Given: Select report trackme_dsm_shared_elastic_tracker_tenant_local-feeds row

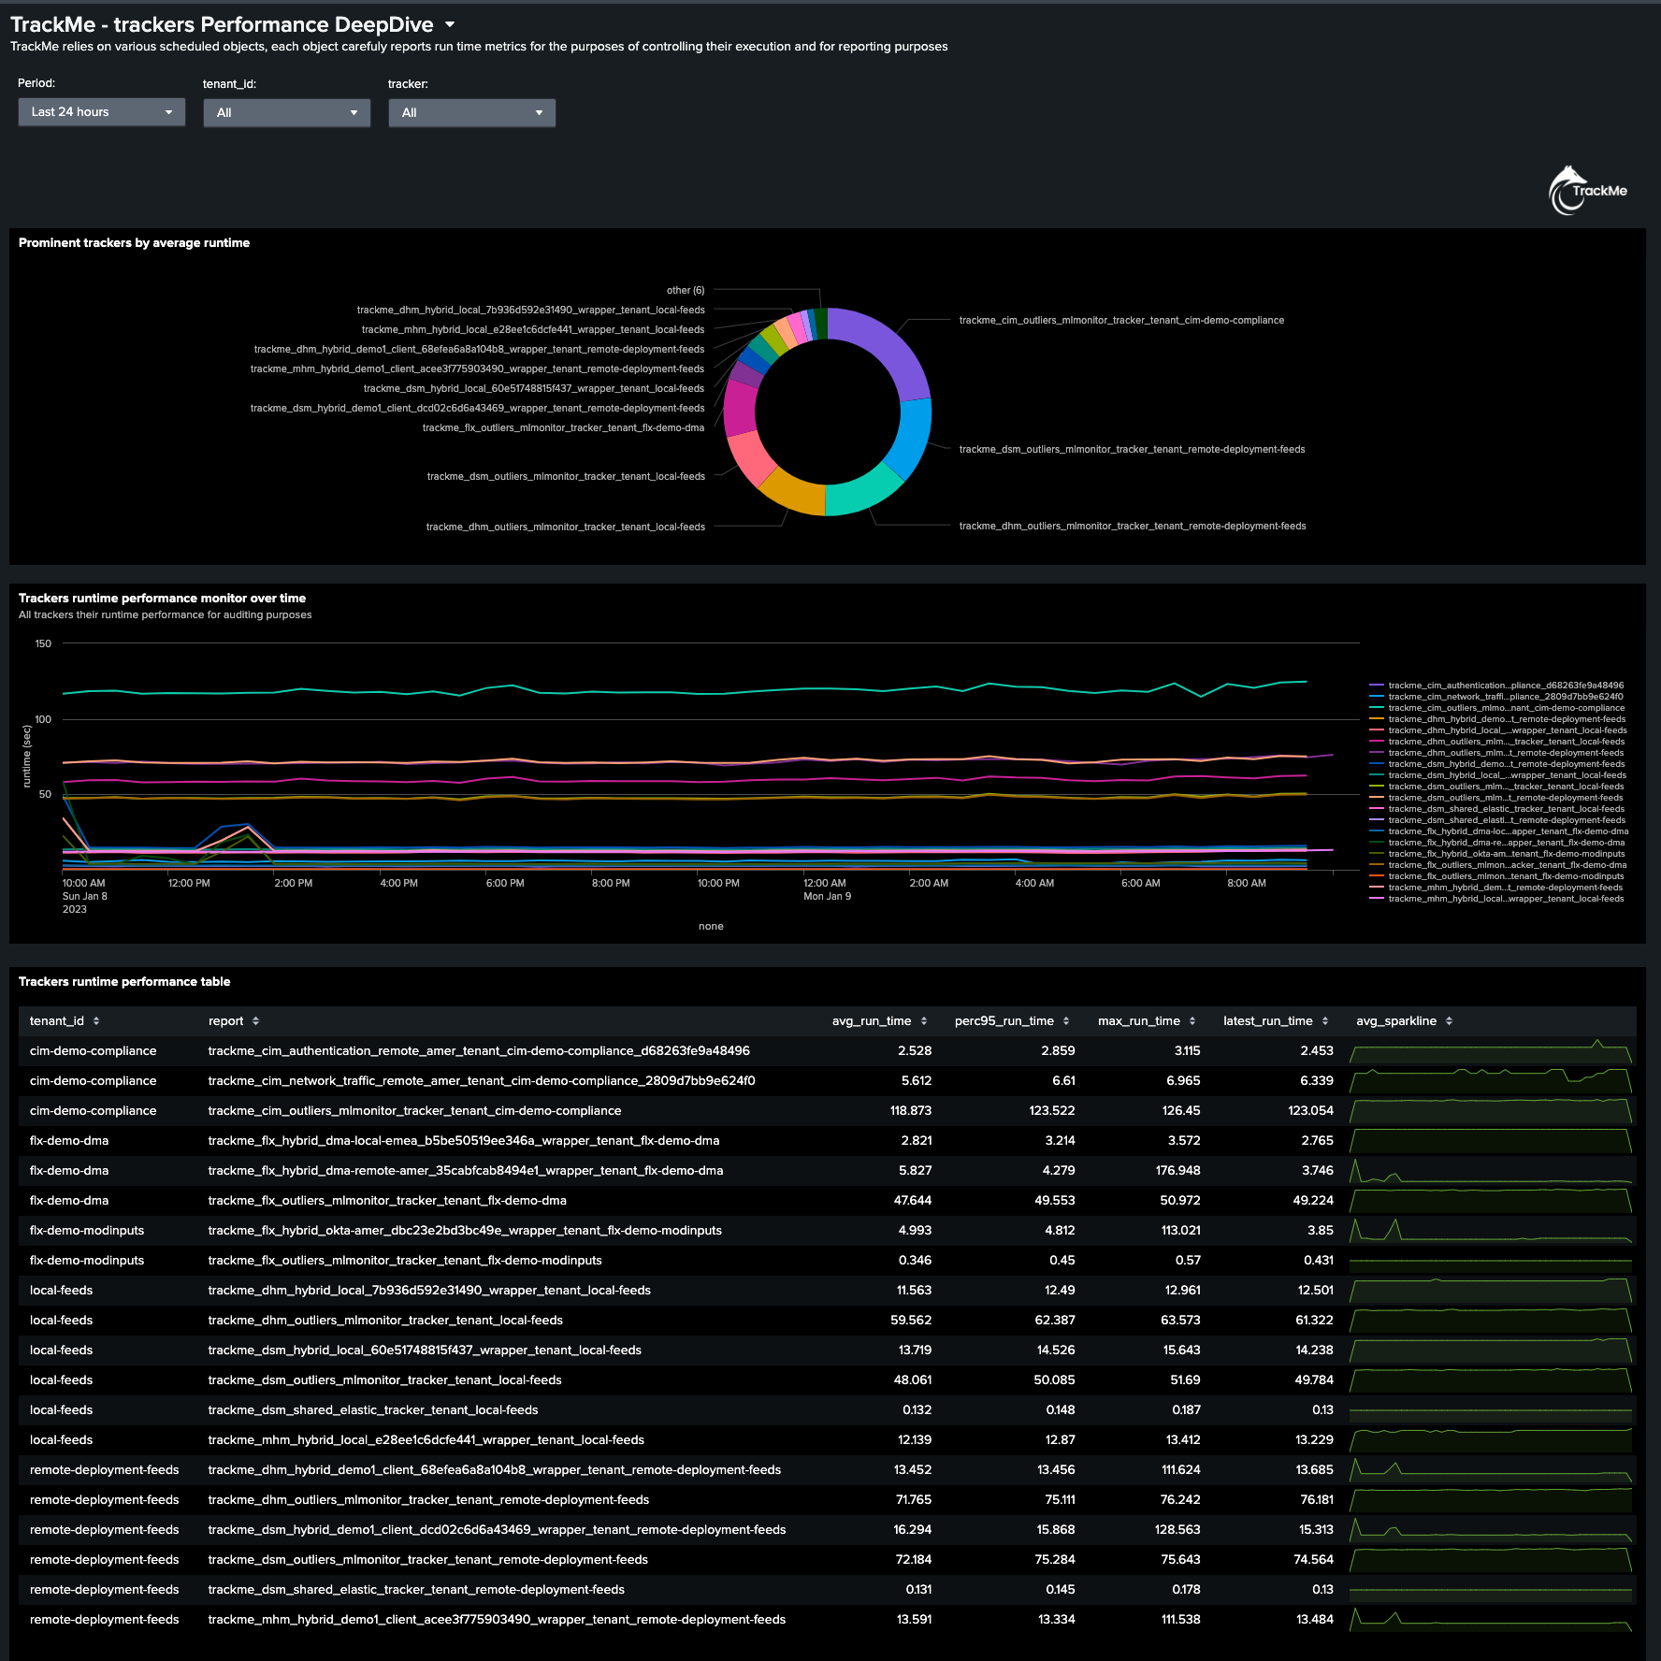Looking at the screenshot, I should click(373, 1410).
